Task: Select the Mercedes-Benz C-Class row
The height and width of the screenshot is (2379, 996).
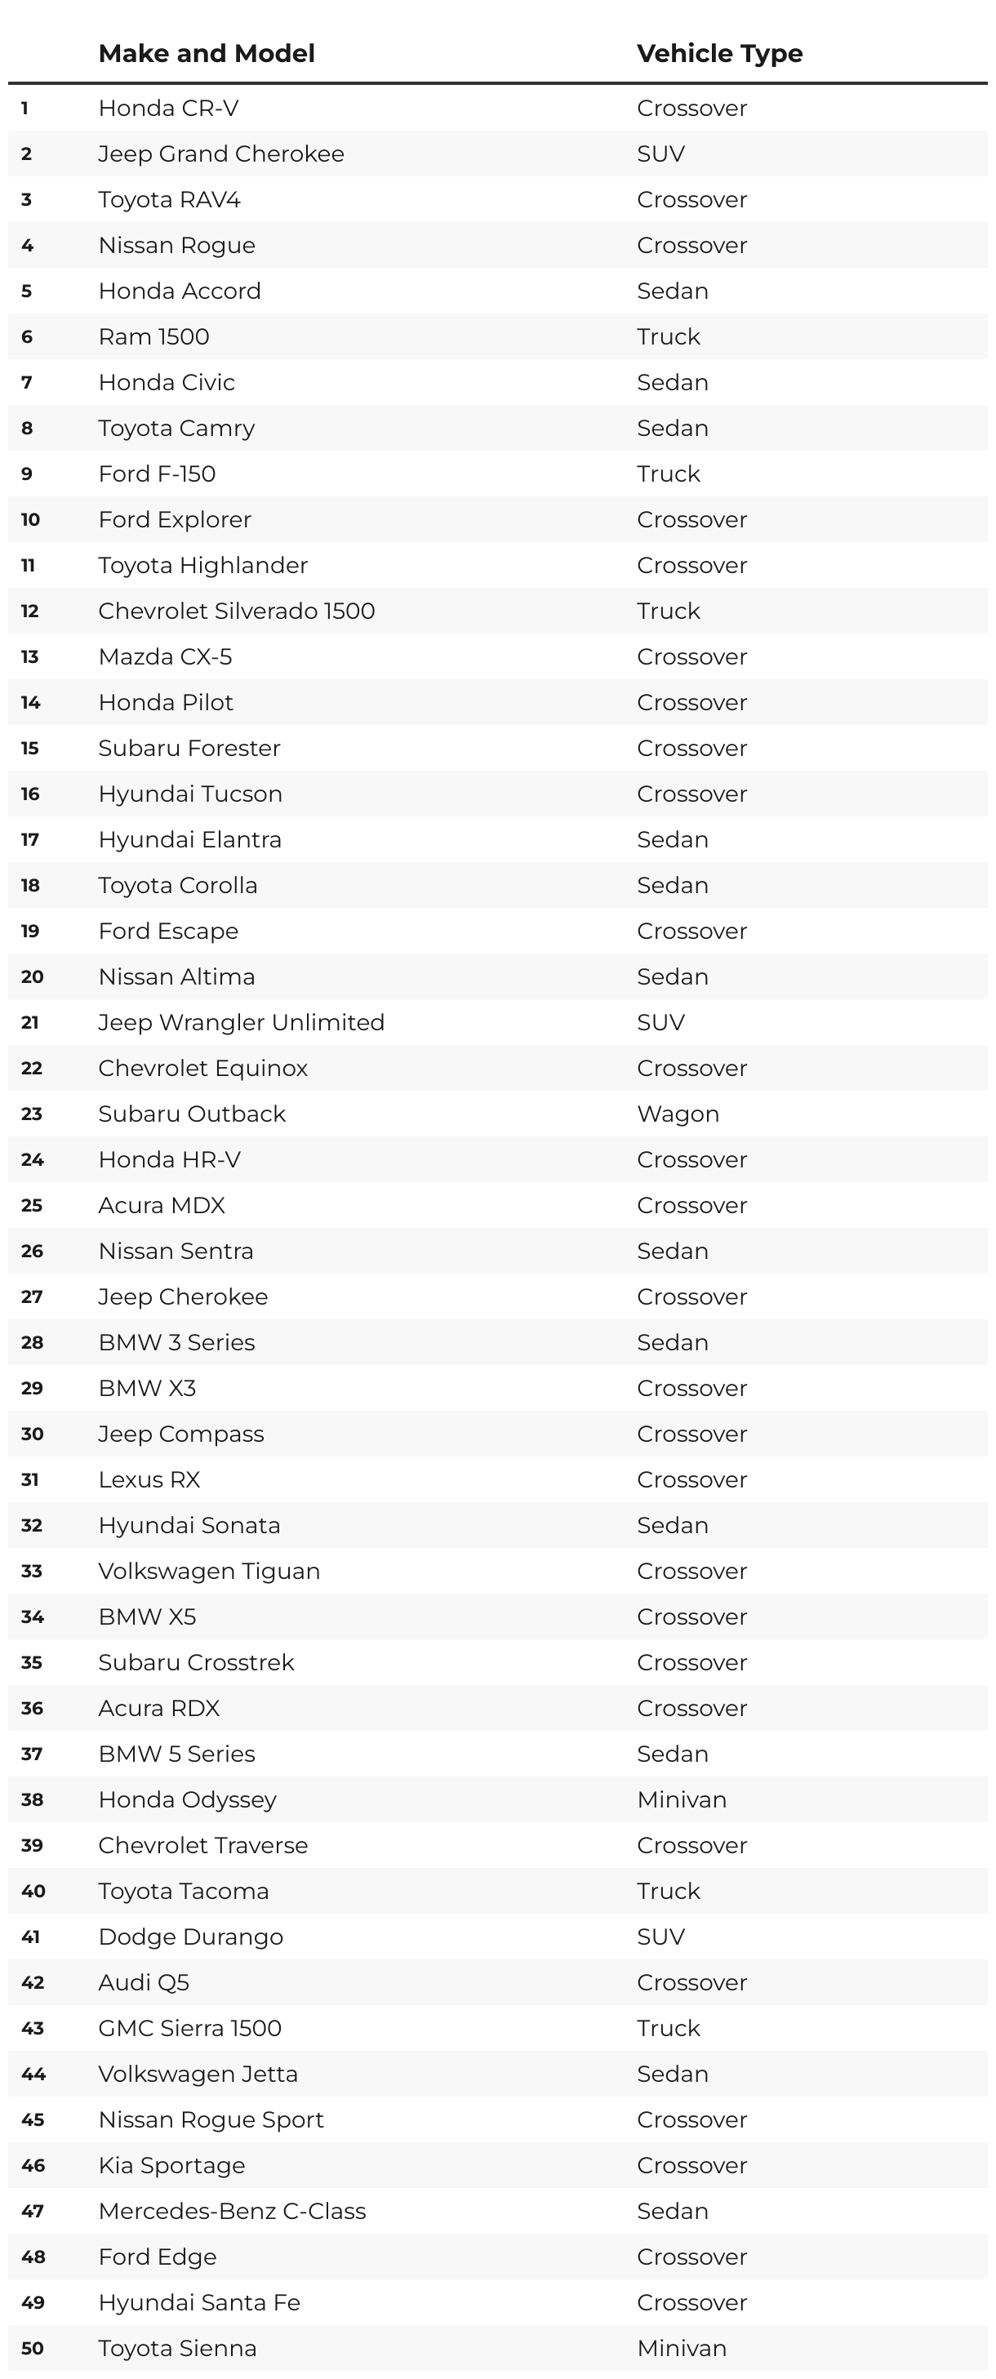Action: point(498,2211)
